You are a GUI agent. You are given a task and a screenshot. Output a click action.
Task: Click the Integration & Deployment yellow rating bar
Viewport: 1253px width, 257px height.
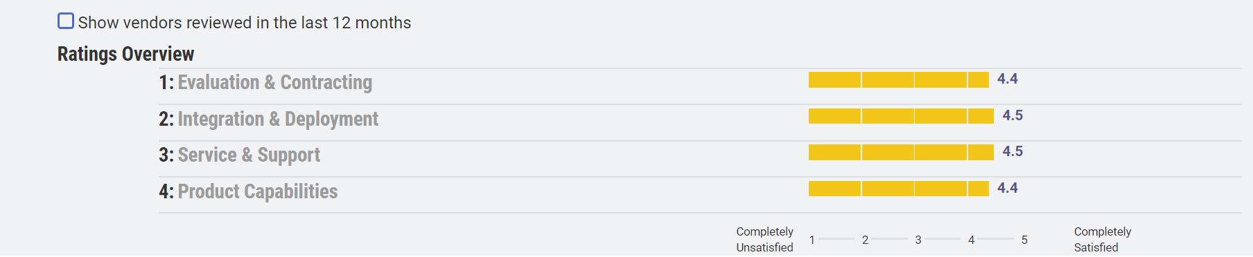(901, 116)
